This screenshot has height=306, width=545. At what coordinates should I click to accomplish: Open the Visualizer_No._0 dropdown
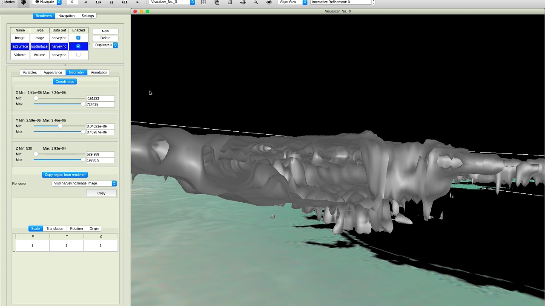(172, 2)
